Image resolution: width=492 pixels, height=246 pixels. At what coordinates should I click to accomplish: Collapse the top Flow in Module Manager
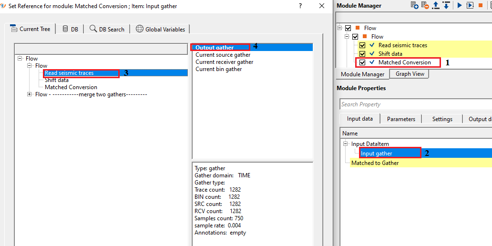[340, 28]
